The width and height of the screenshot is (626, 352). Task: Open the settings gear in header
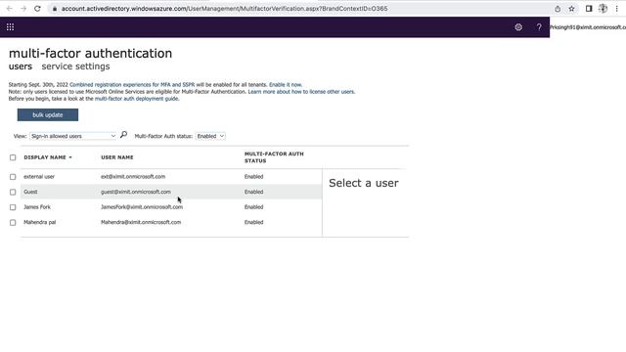(518, 27)
